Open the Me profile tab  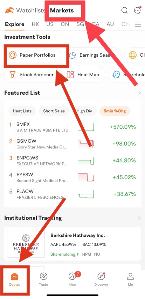pos(130,279)
